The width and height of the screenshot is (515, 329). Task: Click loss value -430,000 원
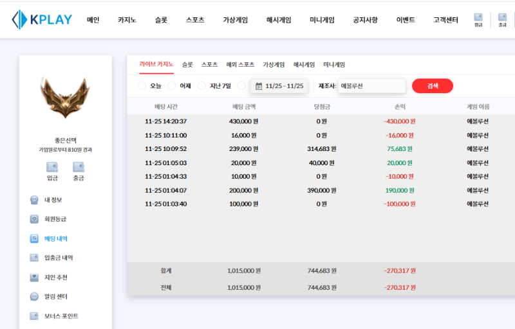click(400, 121)
